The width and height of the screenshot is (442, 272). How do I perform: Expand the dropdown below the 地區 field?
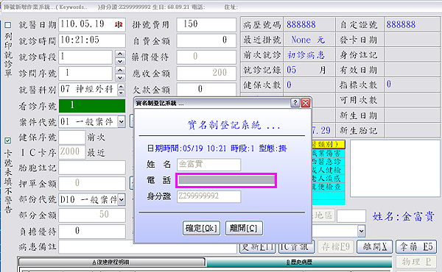(362, 232)
